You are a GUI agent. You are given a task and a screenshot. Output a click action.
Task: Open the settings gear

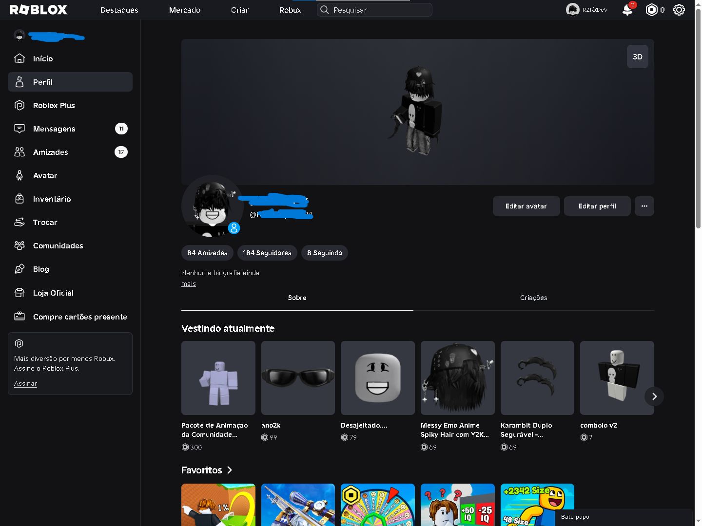coord(679,10)
